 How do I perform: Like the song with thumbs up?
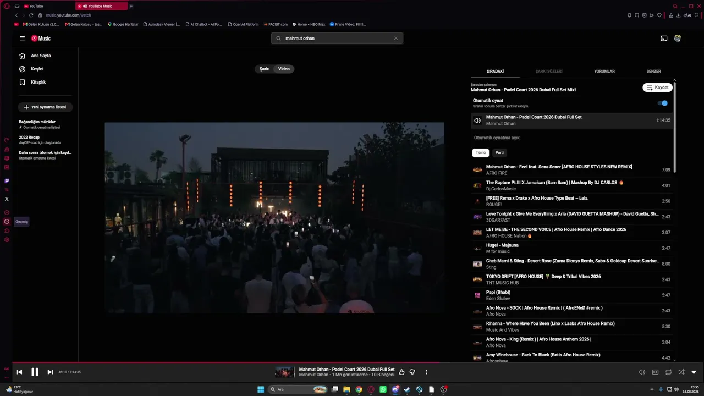point(402,372)
